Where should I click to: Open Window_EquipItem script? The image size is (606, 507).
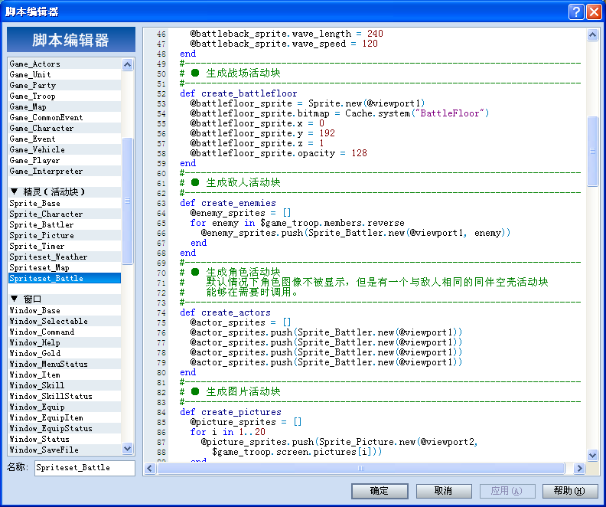pyautogui.click(x=64, y=417)
